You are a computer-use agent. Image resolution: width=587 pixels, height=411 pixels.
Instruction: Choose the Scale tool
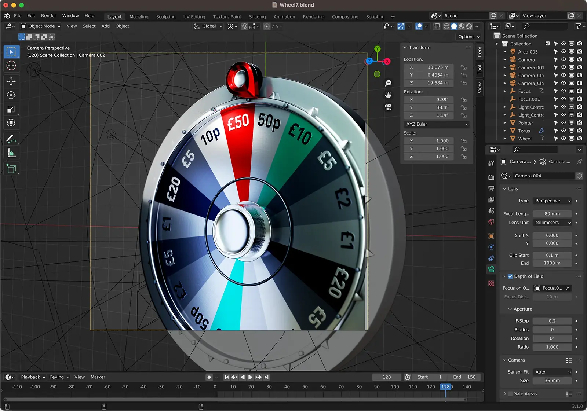(x=11, y=109)
